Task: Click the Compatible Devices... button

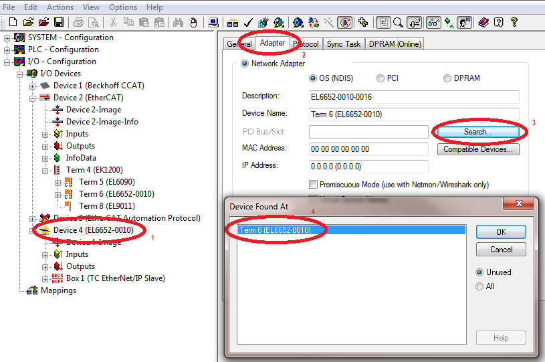Action: tap(478, 149)
